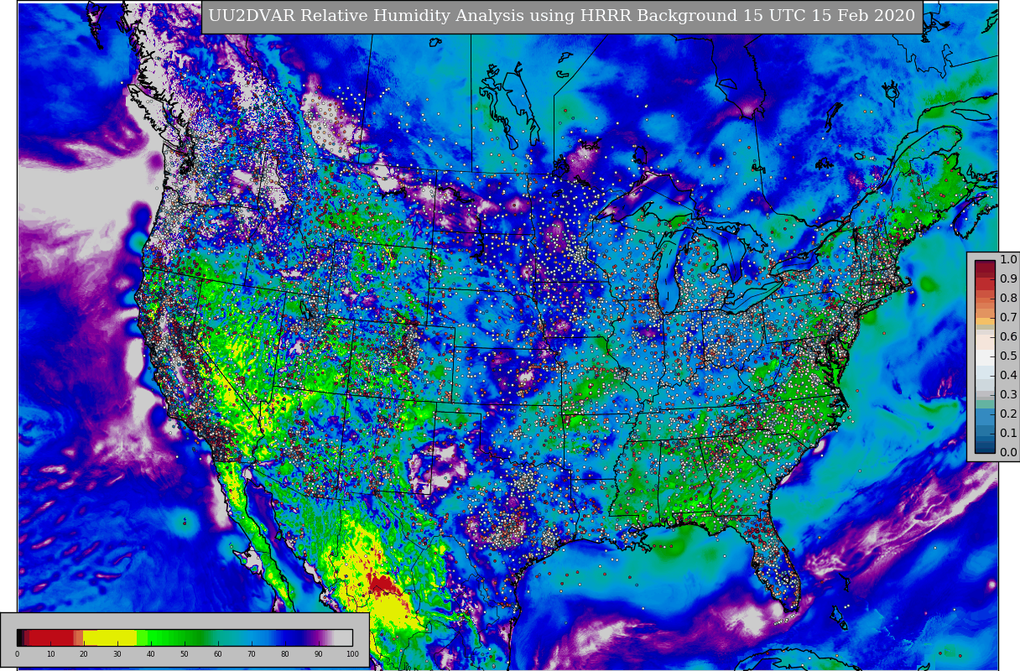Screen dimensions: 1020x671
Task: Click the "0.5" label on right colorbar
Action: click(x=1008, y=356)
